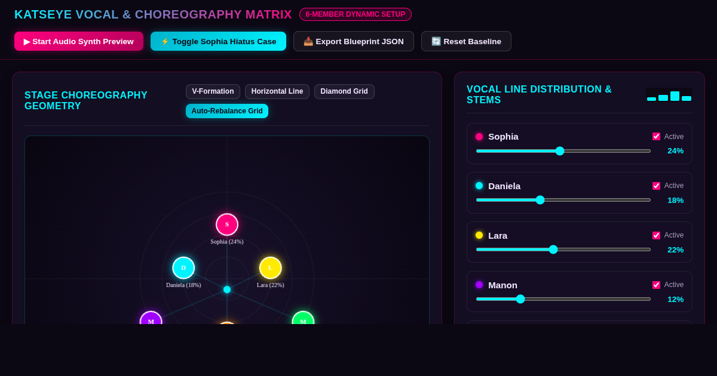Click Daniela's 18% value

675,201
